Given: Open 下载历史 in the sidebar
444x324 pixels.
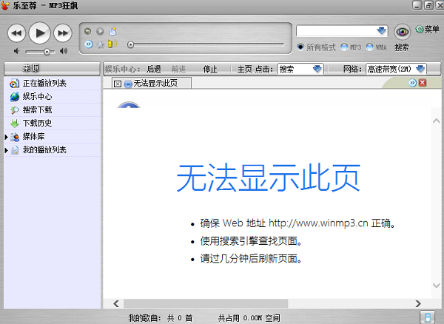Looking at the screenshot, I should (37, 123).
